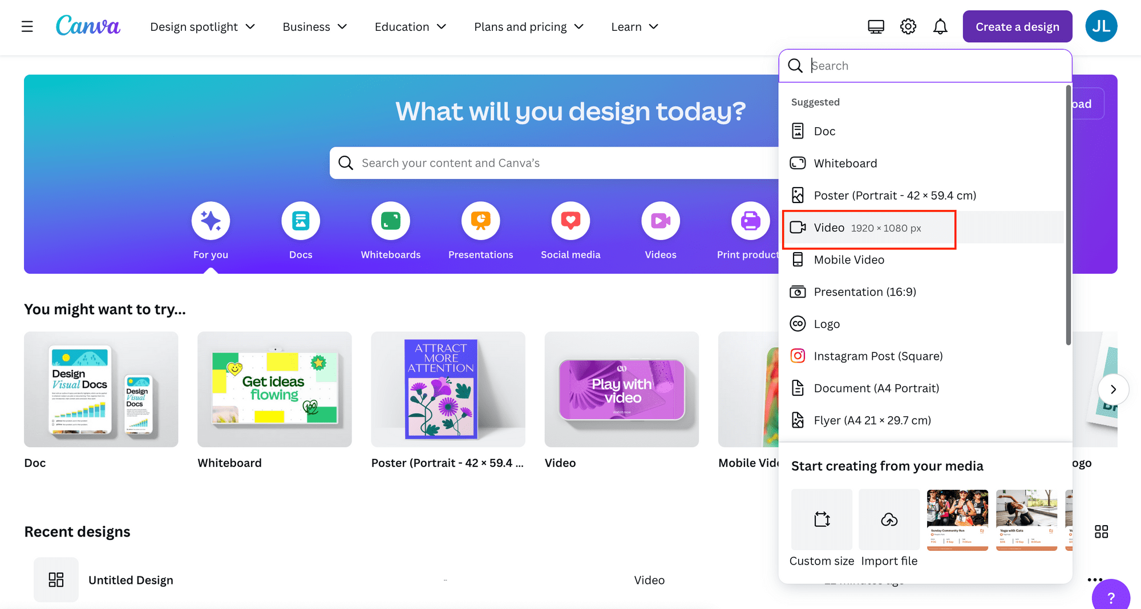Screen dimensions: 1141x609
Task: Select the Social media category icon
Action: pos(570,221)
